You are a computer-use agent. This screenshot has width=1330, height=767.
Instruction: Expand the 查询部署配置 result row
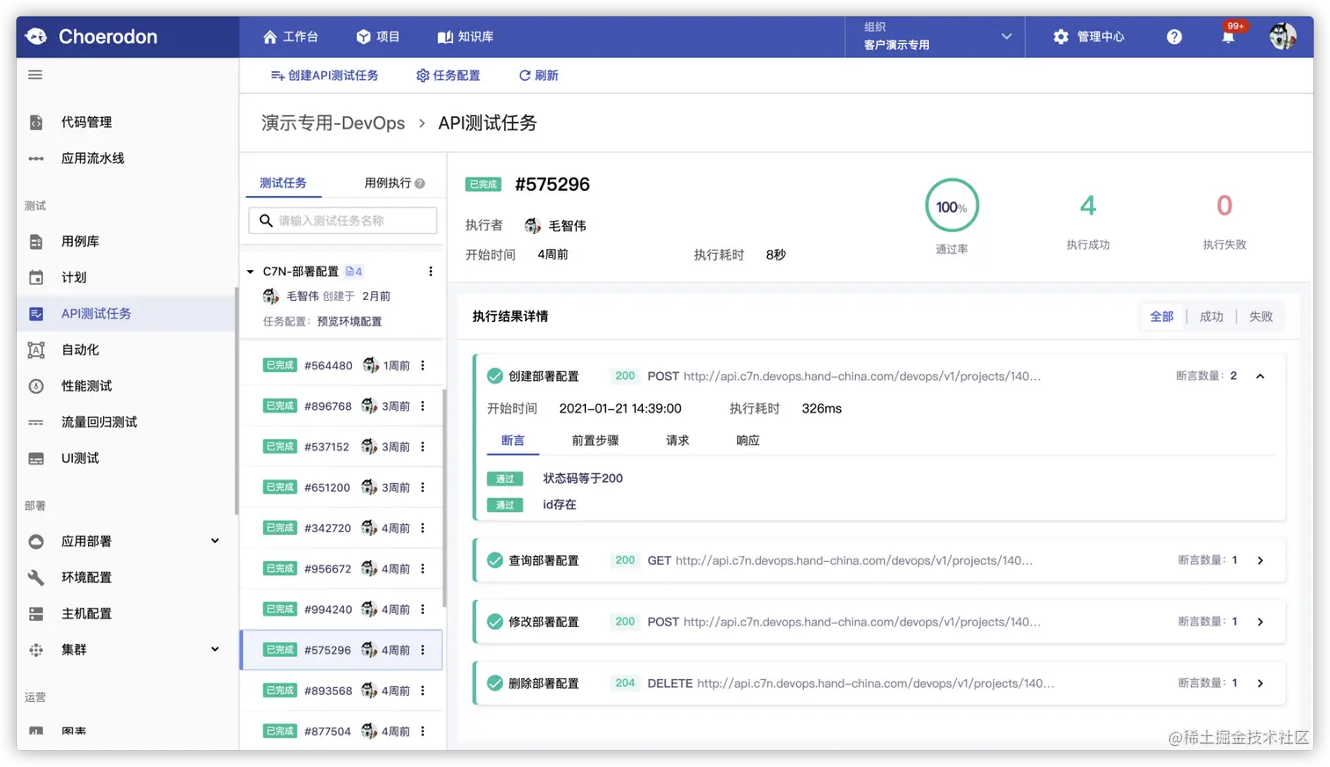click(1261, 560)
